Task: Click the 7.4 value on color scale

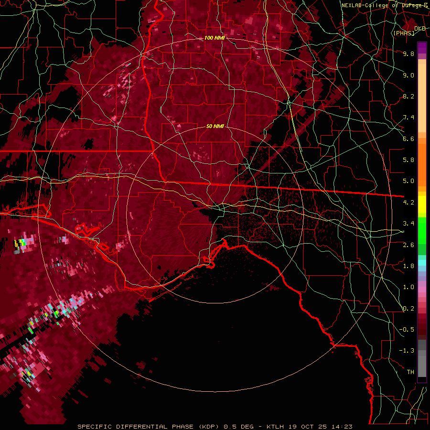Action: (x=408, y=118)
